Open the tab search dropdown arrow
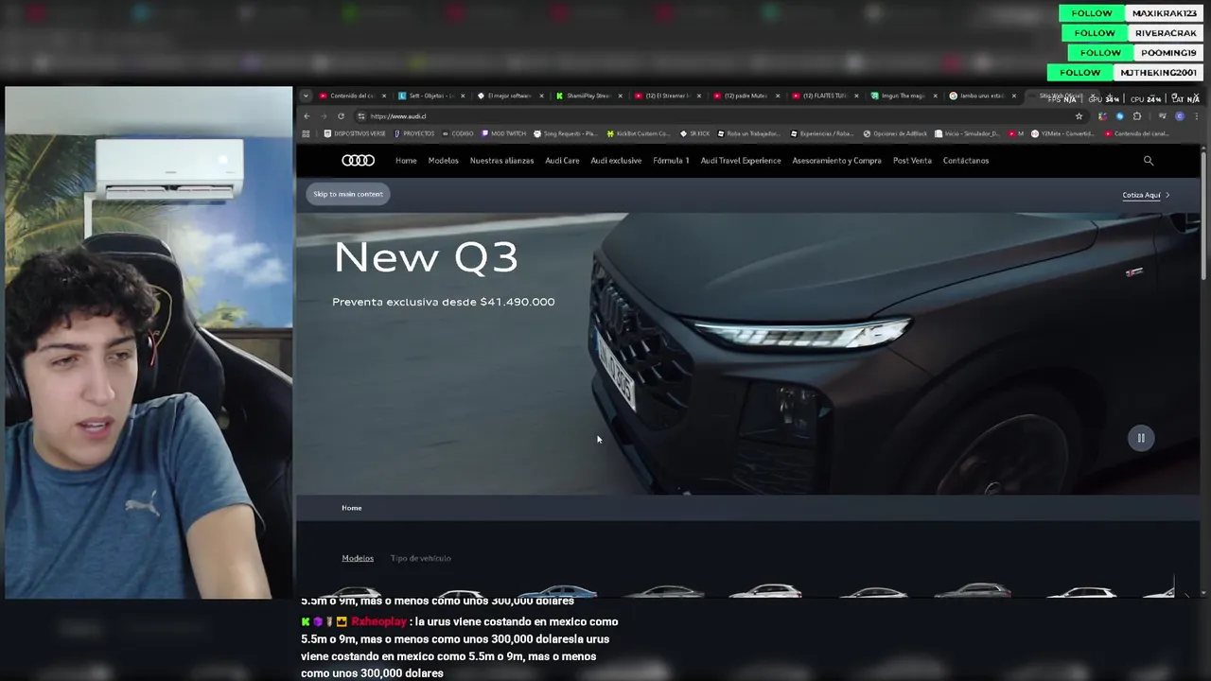The width and height of the screenshot is (1211, 681). [x=306, y=96]
